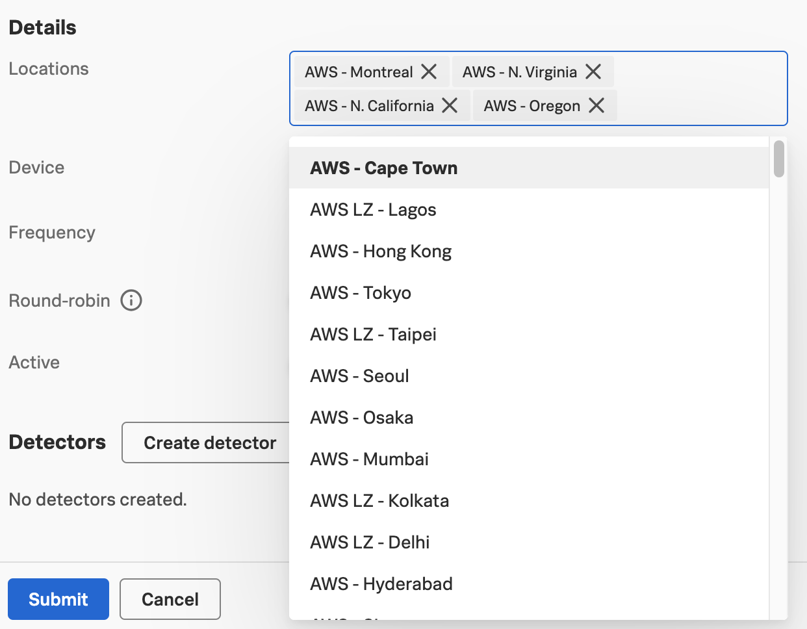Click the locations dropdown scrollbar thumb

(779, 159)
